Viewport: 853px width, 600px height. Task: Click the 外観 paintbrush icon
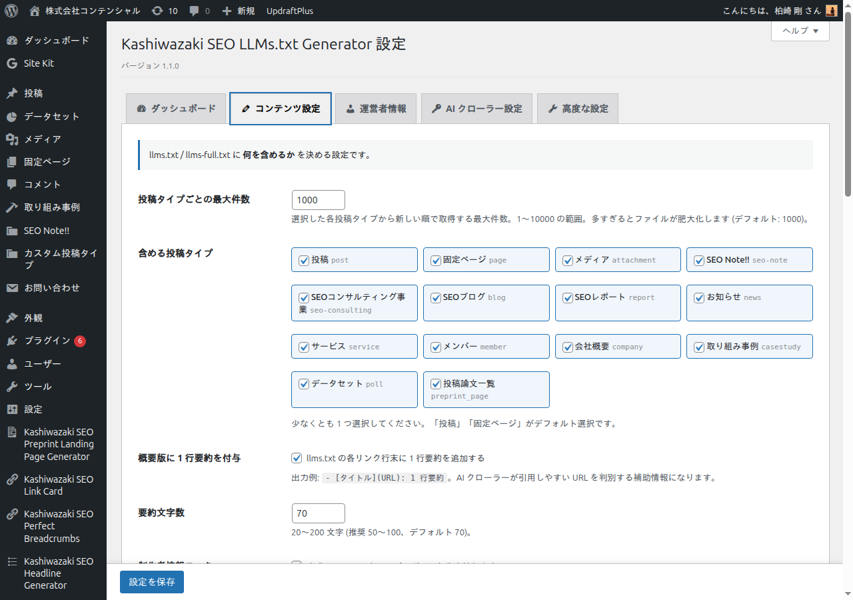pos(12,318)
